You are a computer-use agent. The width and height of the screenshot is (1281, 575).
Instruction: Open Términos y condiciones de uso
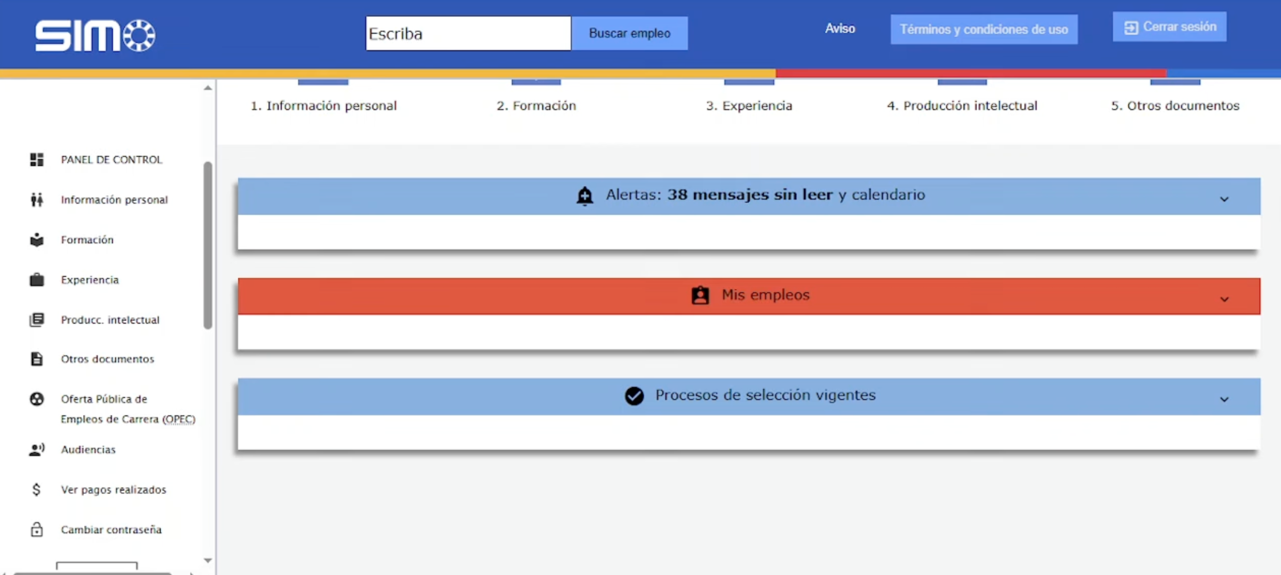[984, 30]
